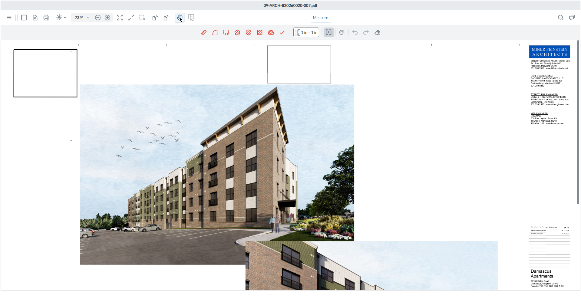Fit page with diagonal arrows icon
The width and height of the screenshot is (581, 302).
(131, 18)
